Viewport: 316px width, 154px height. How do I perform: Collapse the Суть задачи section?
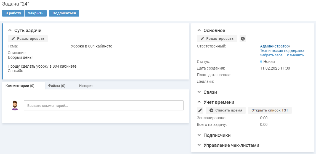[10, 30]
